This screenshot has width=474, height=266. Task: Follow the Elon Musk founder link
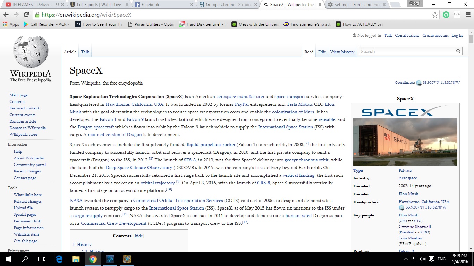[408, 194]
